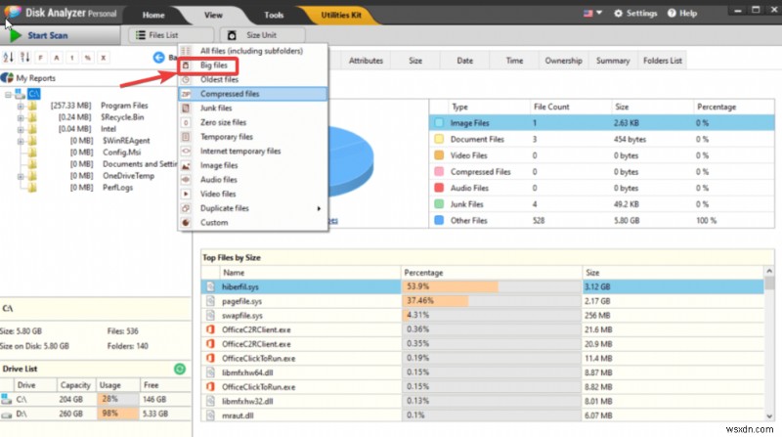Switch to the Home ribbon tab

point(153,15)
